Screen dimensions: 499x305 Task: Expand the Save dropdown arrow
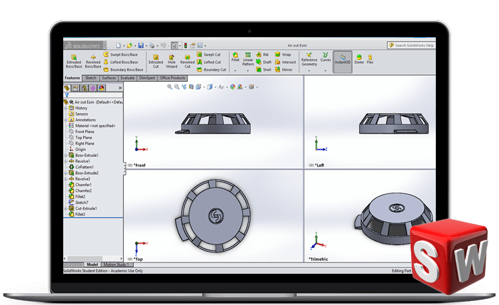point(146,46)
